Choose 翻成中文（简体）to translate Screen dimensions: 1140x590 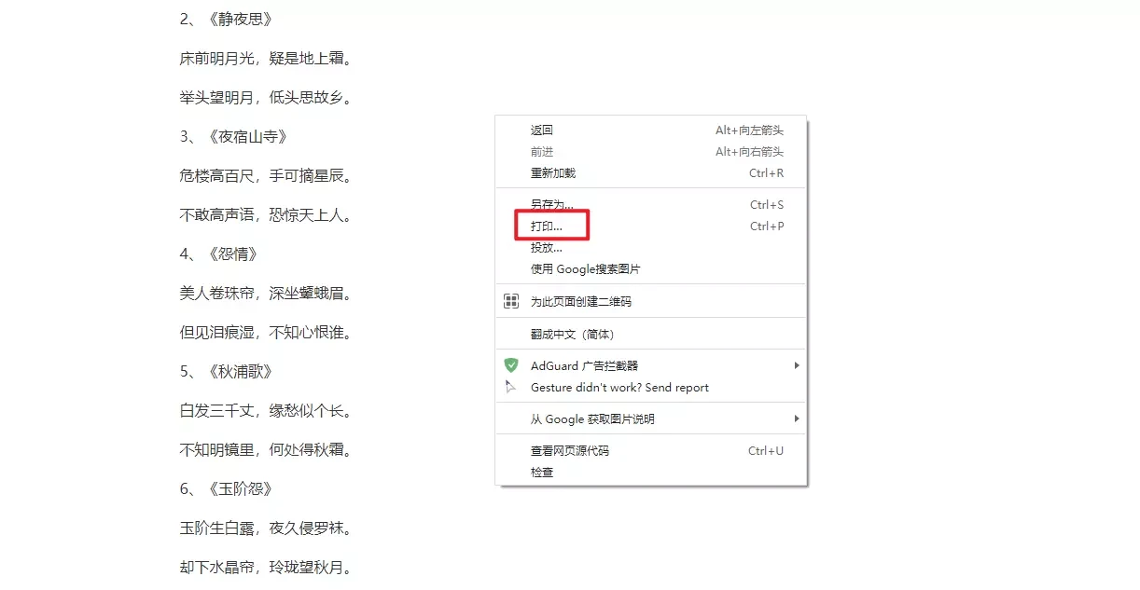pos(650,334)
